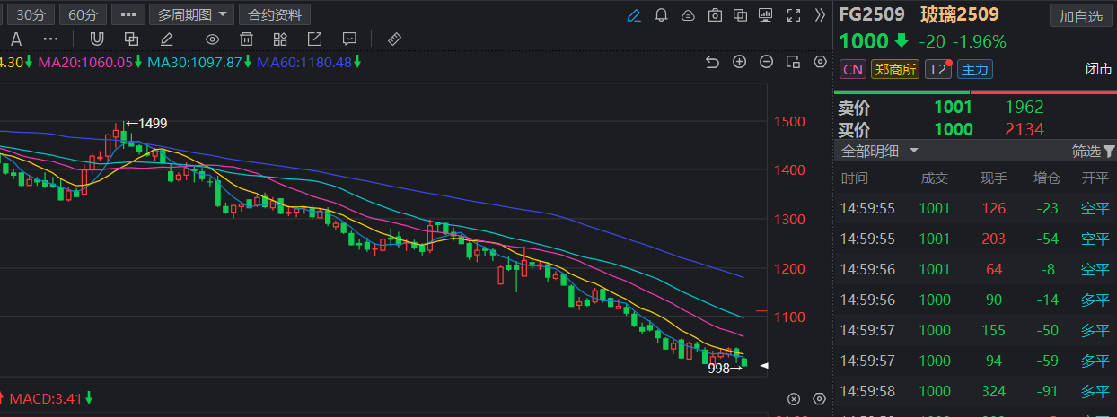Open more drawing tools ellipsis

[51, 39]
